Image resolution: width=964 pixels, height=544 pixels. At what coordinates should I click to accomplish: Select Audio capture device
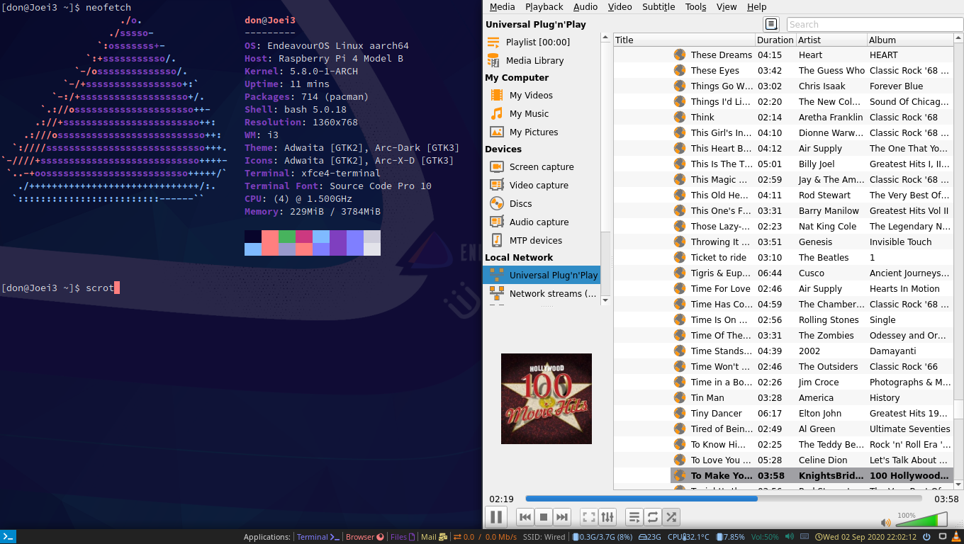coord(542,222)
